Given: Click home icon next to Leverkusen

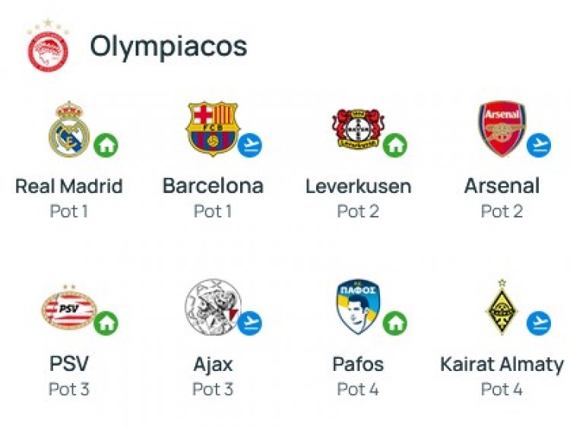Looking at the screenshot, I should [394, 144].
